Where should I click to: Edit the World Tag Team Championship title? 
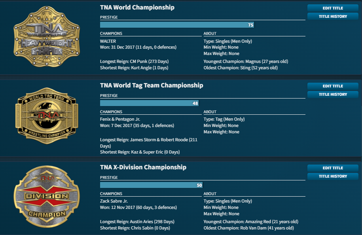tap(333, 86)
